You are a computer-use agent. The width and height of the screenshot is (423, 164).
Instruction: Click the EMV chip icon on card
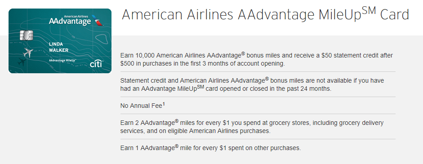click(x=27, y=35)
